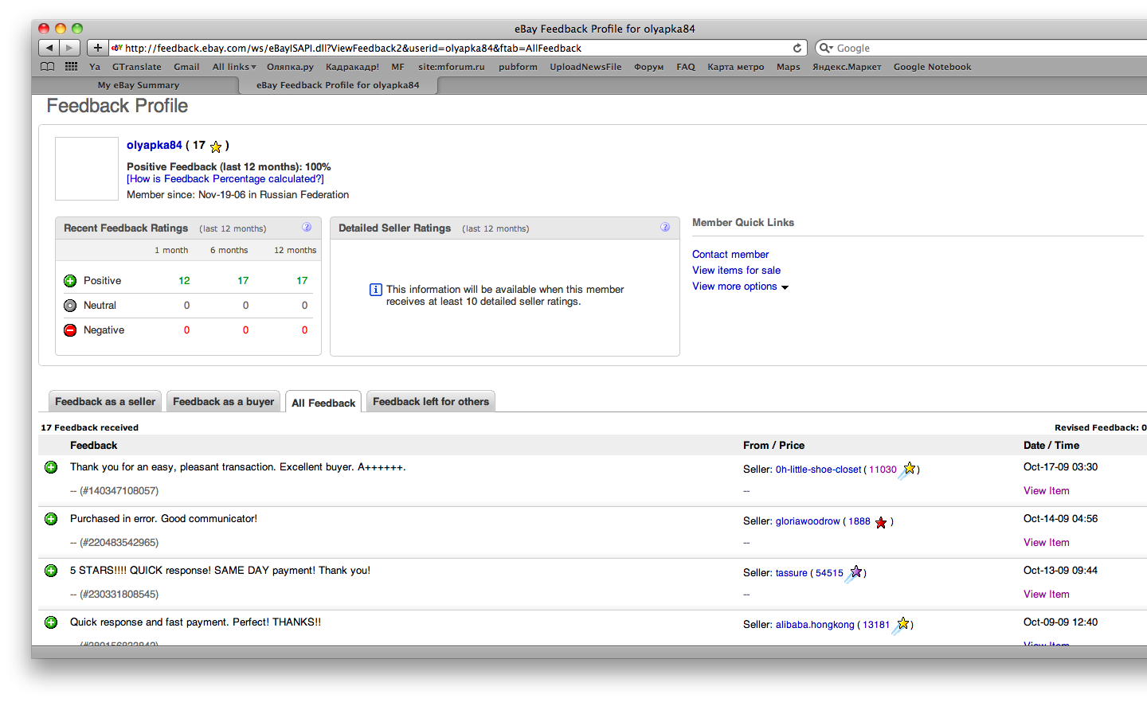
Task: Click the positive icon beside 'Quick response and fast payment'
Action: point(51,622)
